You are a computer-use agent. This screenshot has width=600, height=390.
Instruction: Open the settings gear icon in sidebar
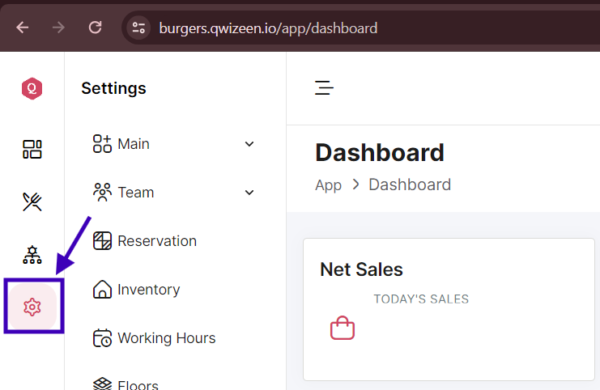click(x=32, y=307)
